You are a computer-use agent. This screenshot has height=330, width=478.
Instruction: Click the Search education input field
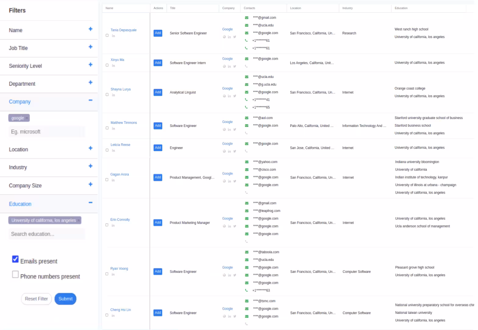(46, 234)
